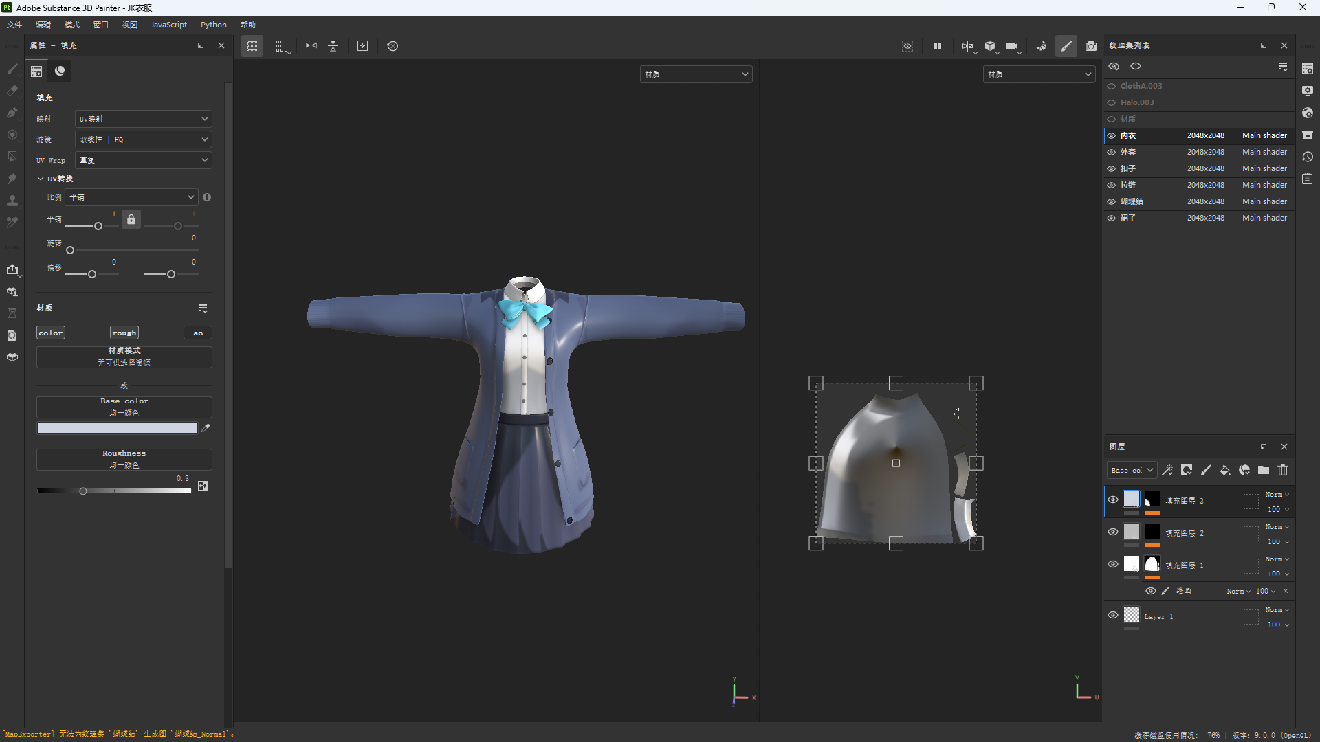Click the Base color swatch bar

[117, 428]
